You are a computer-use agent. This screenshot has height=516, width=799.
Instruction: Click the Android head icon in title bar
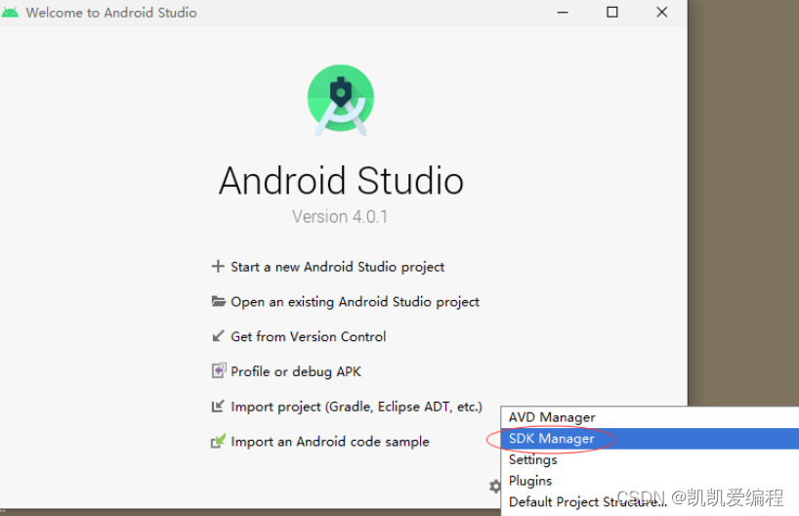pos(10,12)
